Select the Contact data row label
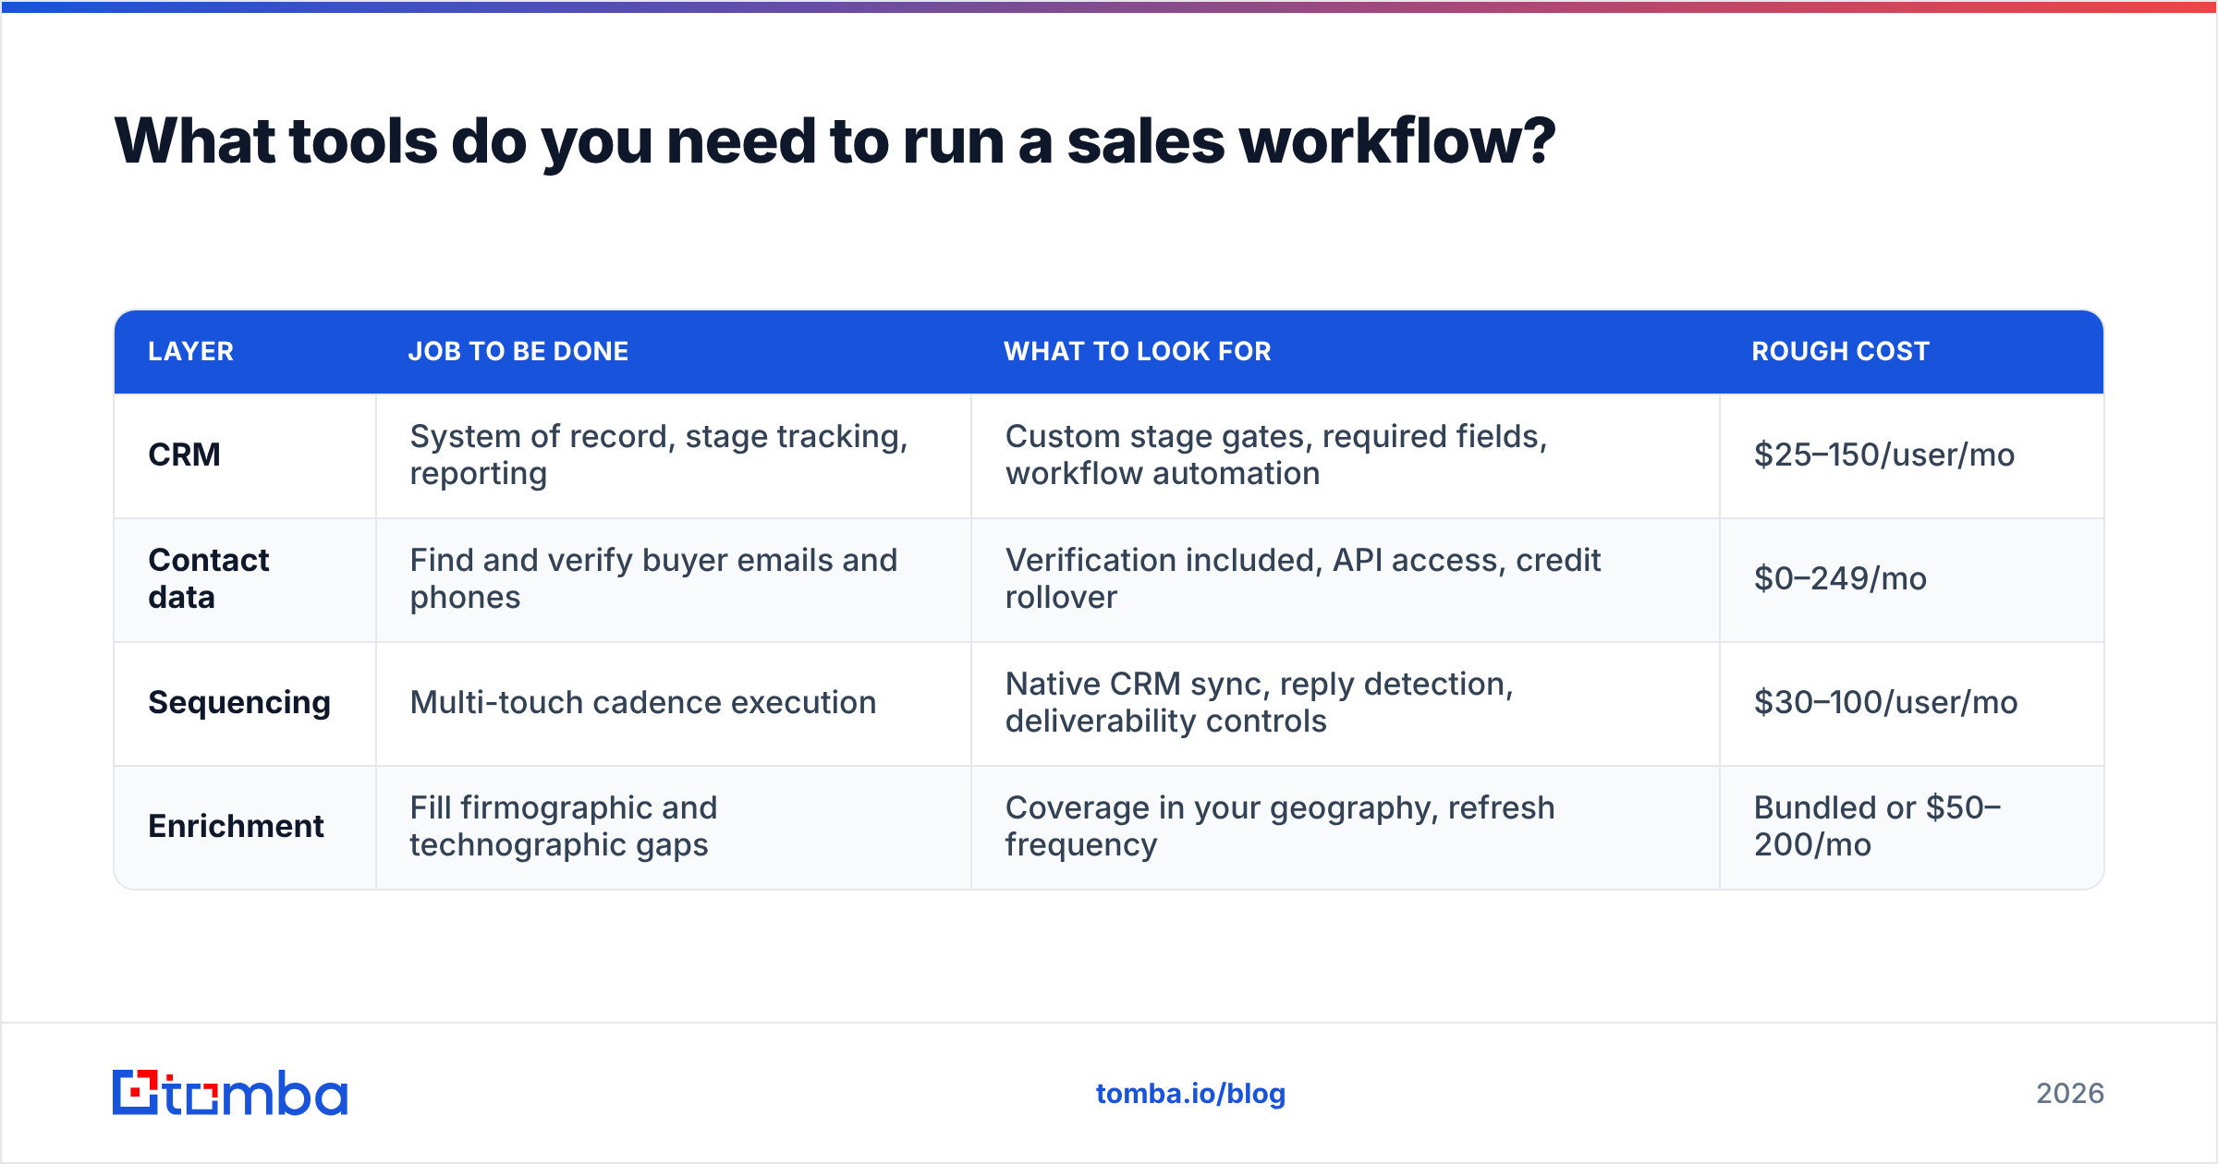This screenshot has width=2218, height=1164. tap(209, 578)
